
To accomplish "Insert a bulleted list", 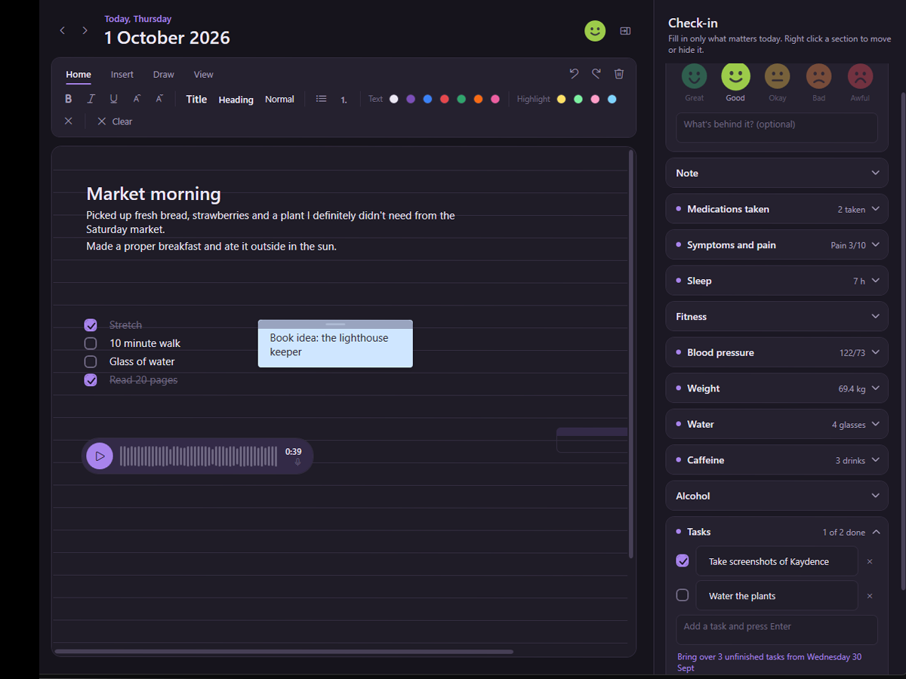I will point(321,99).
